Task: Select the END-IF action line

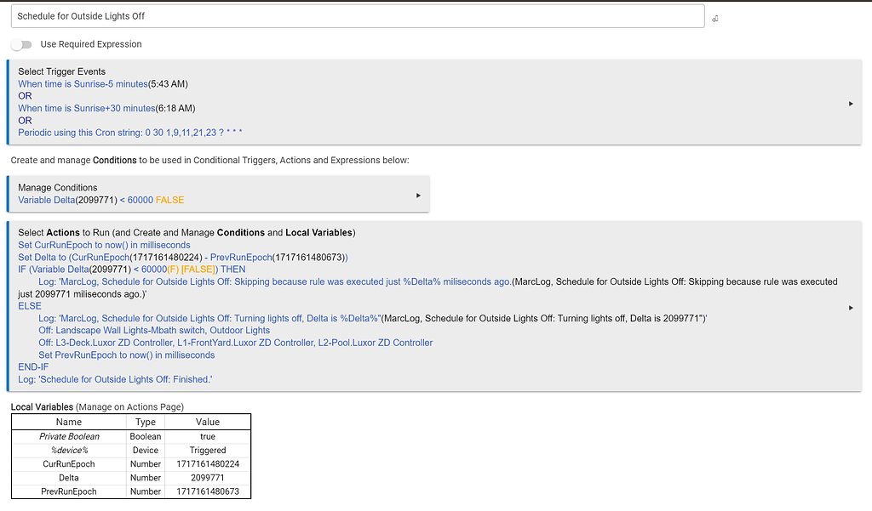Action: click(x=33, y=367)
